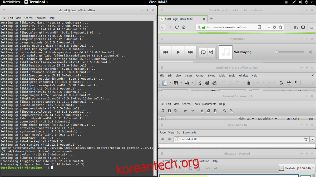Open Partition menu in GParted
Screen dimensions: 316x177
coord(204,161)
